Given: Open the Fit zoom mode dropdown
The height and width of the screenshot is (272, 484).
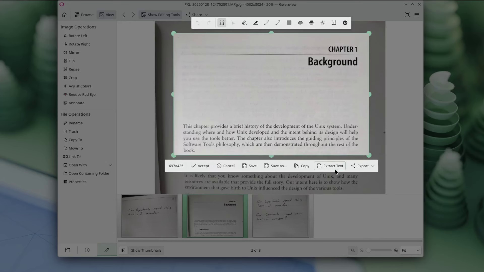Looking at the screenshot, I should (x=411, y=250).
